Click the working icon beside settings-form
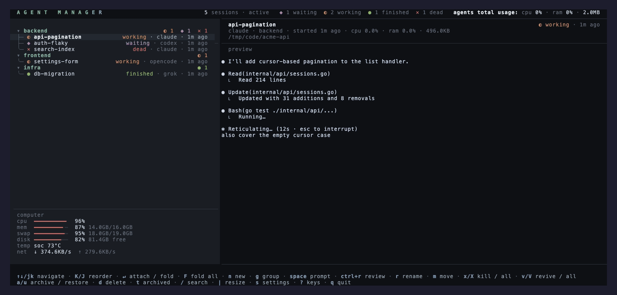 coord(29,62)
